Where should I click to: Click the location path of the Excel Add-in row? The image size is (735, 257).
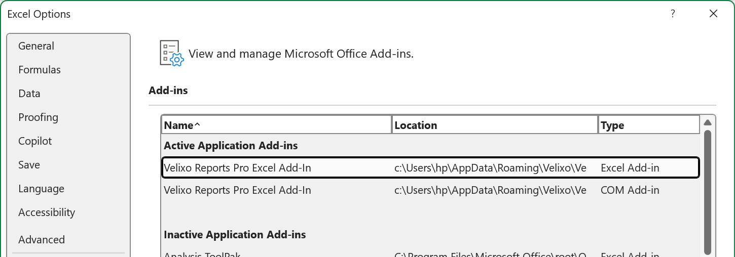point(490,168)
